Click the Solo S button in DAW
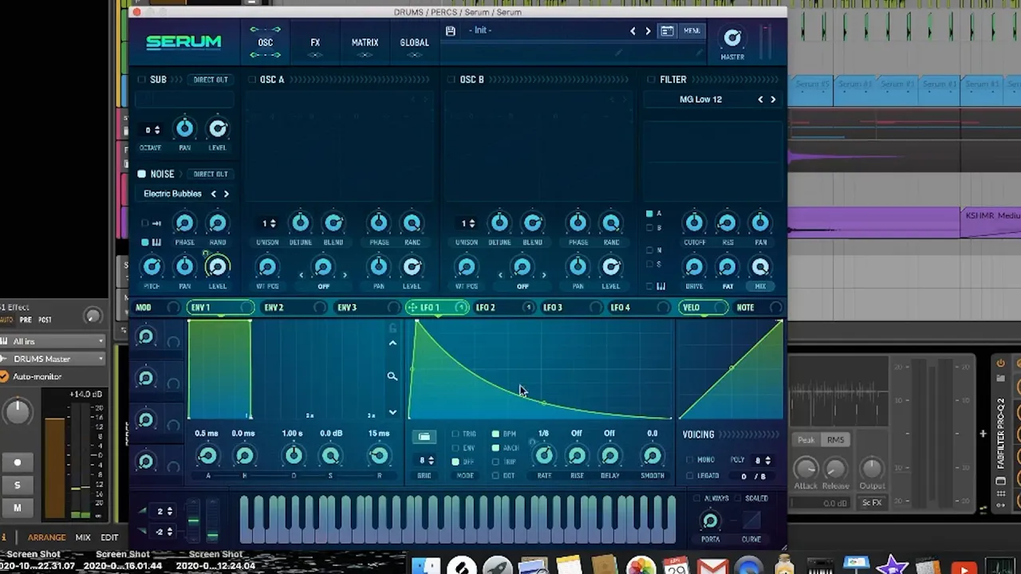This screenshot has width=1021, height=574. click(x=18, y=485)
